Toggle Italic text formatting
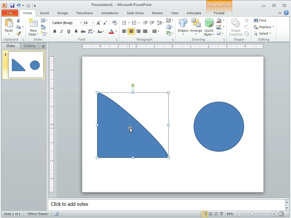This screenshot has width=291, height=218. (x=61, y=31)
